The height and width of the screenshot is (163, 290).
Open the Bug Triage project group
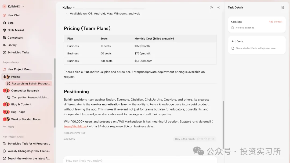click(x=18, y=112)
